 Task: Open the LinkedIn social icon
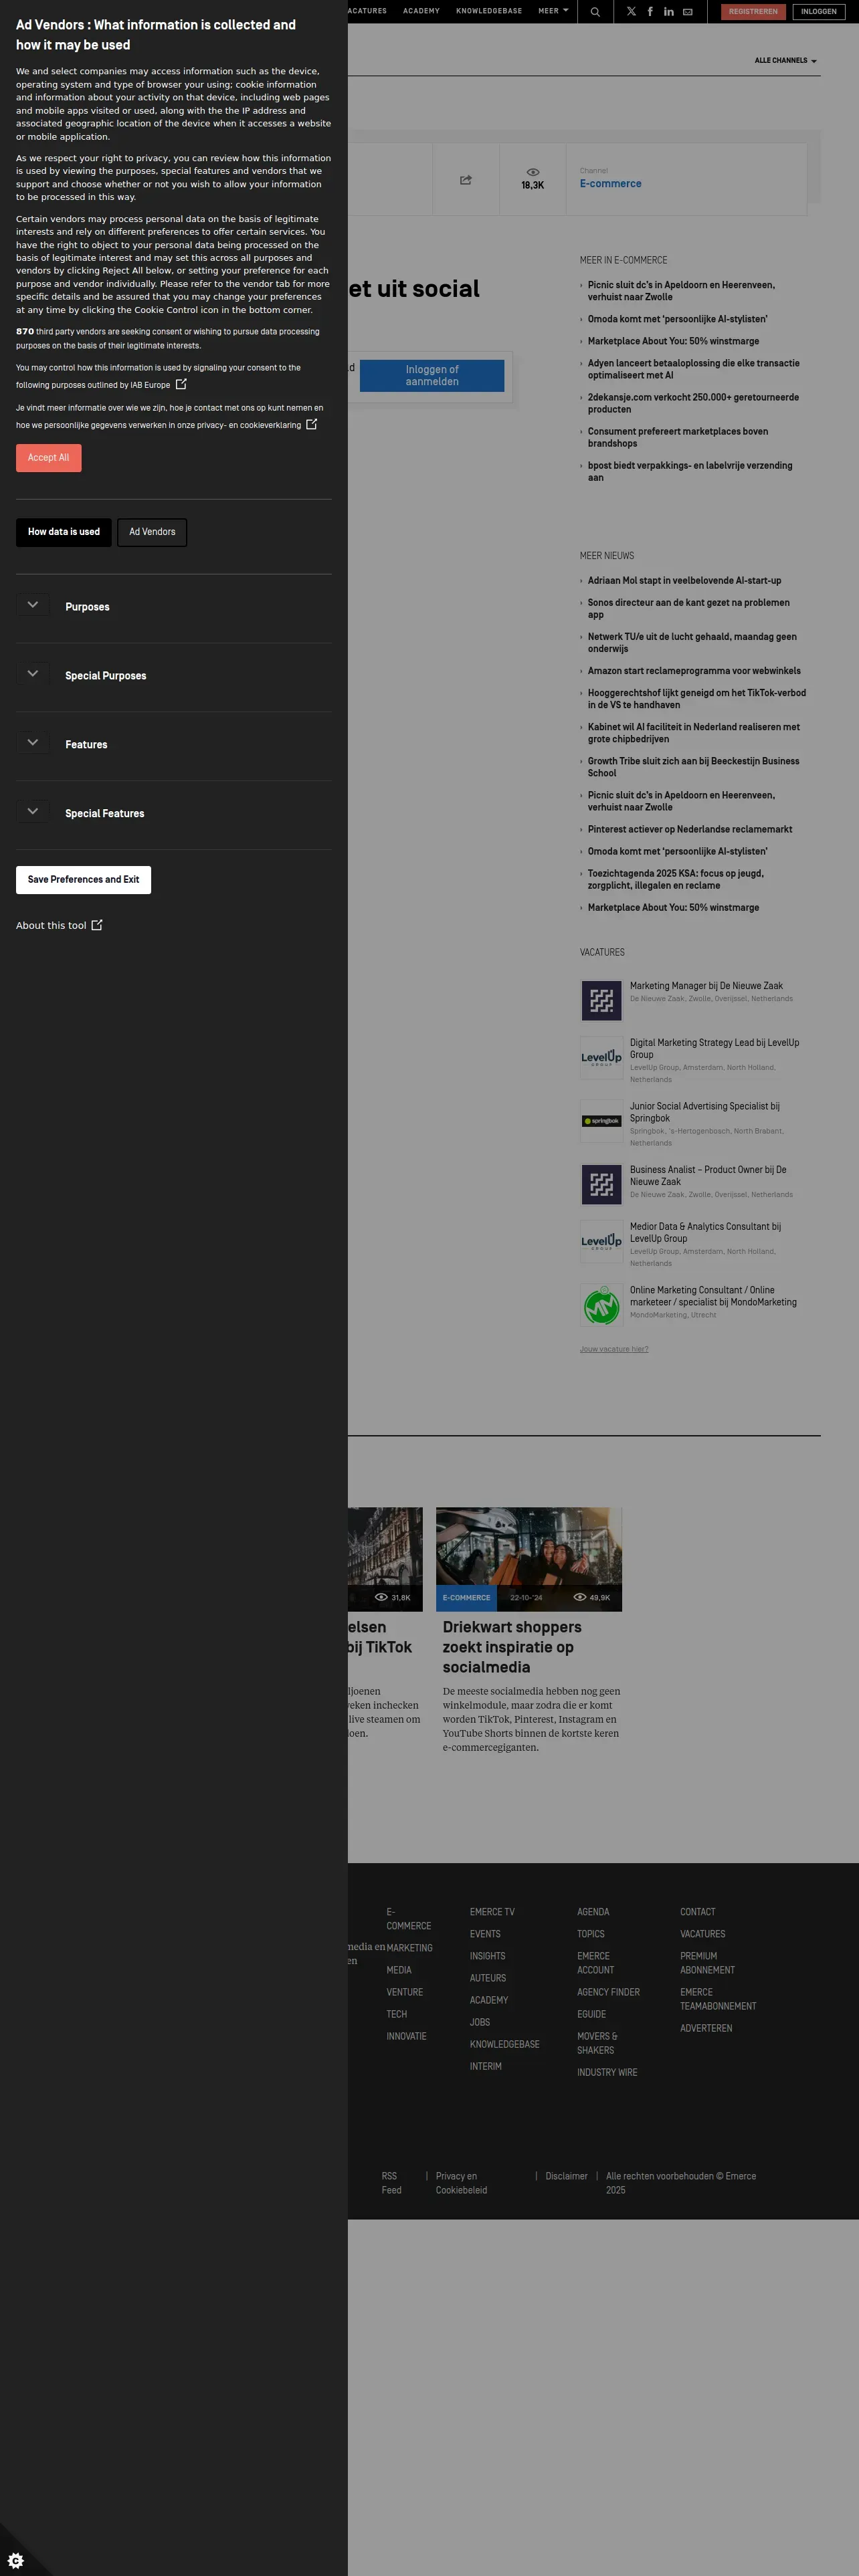click(669, 12)
